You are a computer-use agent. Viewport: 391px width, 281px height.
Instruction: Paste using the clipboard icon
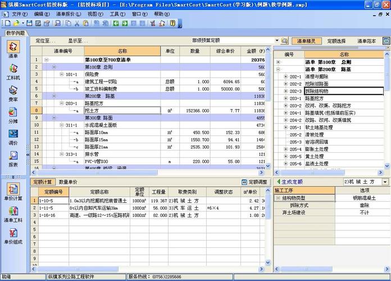coord(86,24)
